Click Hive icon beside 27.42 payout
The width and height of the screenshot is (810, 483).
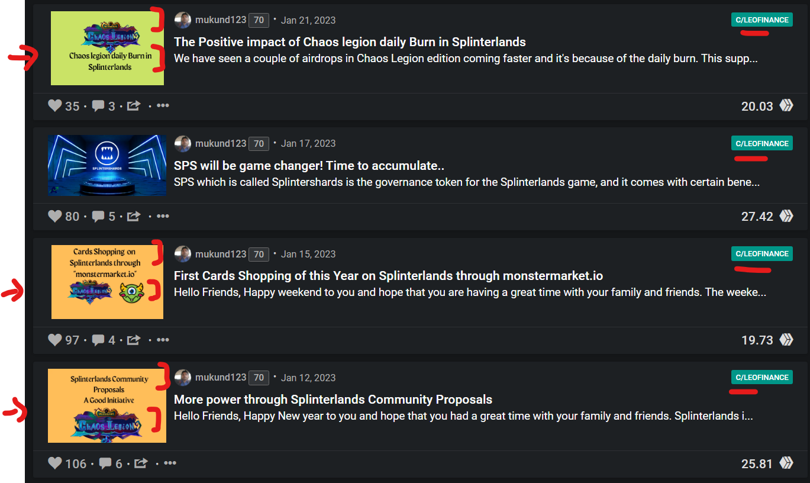click(786, 216)
